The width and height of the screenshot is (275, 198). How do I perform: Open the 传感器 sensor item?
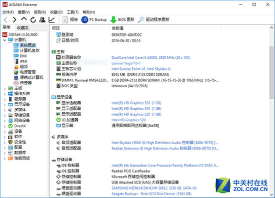22,83
